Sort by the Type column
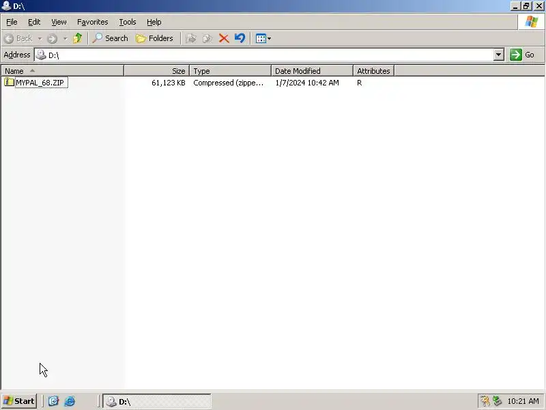Screen dimensions: 546x410 (x=230, y=71)
